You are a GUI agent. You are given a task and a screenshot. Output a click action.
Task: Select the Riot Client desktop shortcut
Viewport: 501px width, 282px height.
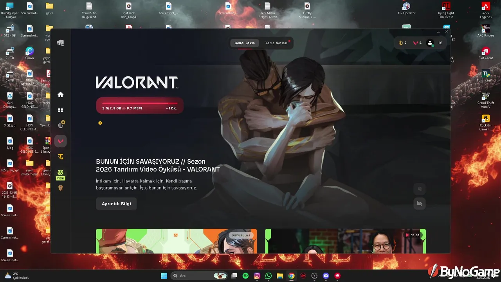[x=486, y=54]
